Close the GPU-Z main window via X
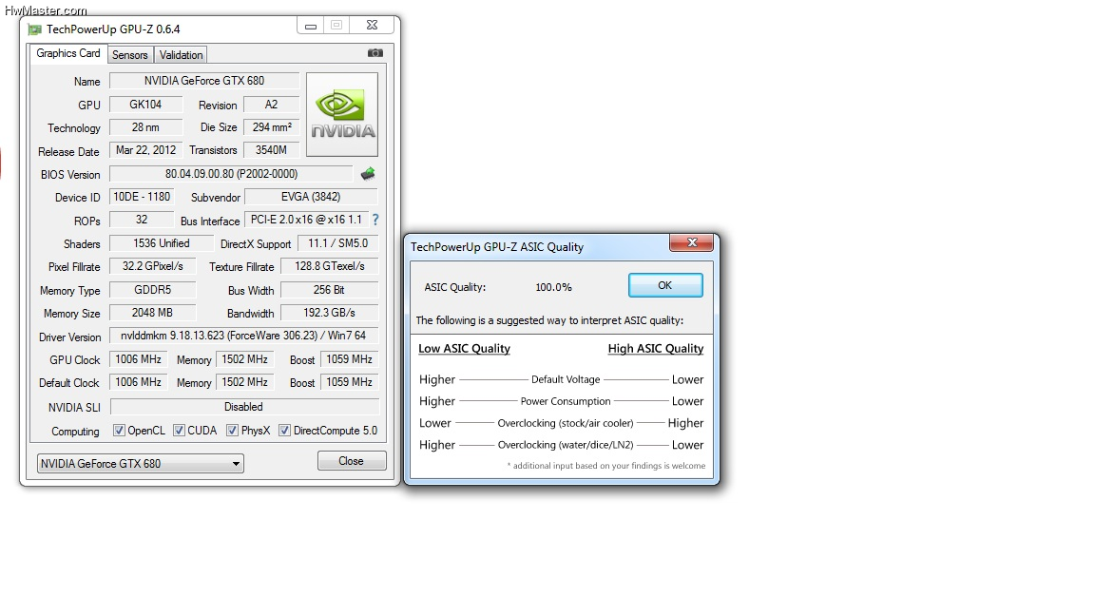 pos(373,25)
